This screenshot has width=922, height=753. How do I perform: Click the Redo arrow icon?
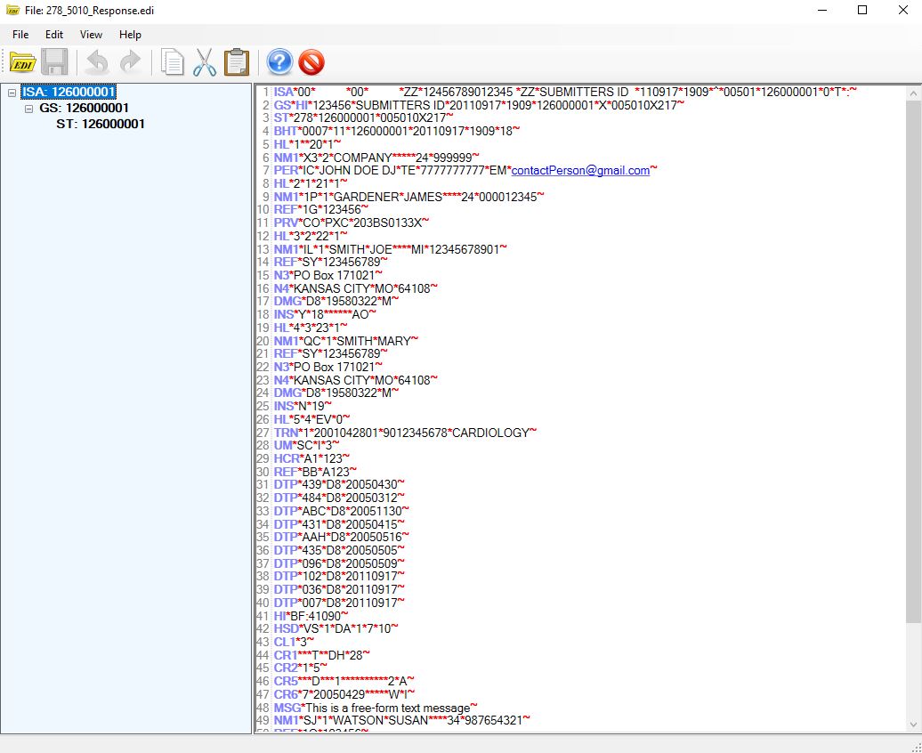130,62
